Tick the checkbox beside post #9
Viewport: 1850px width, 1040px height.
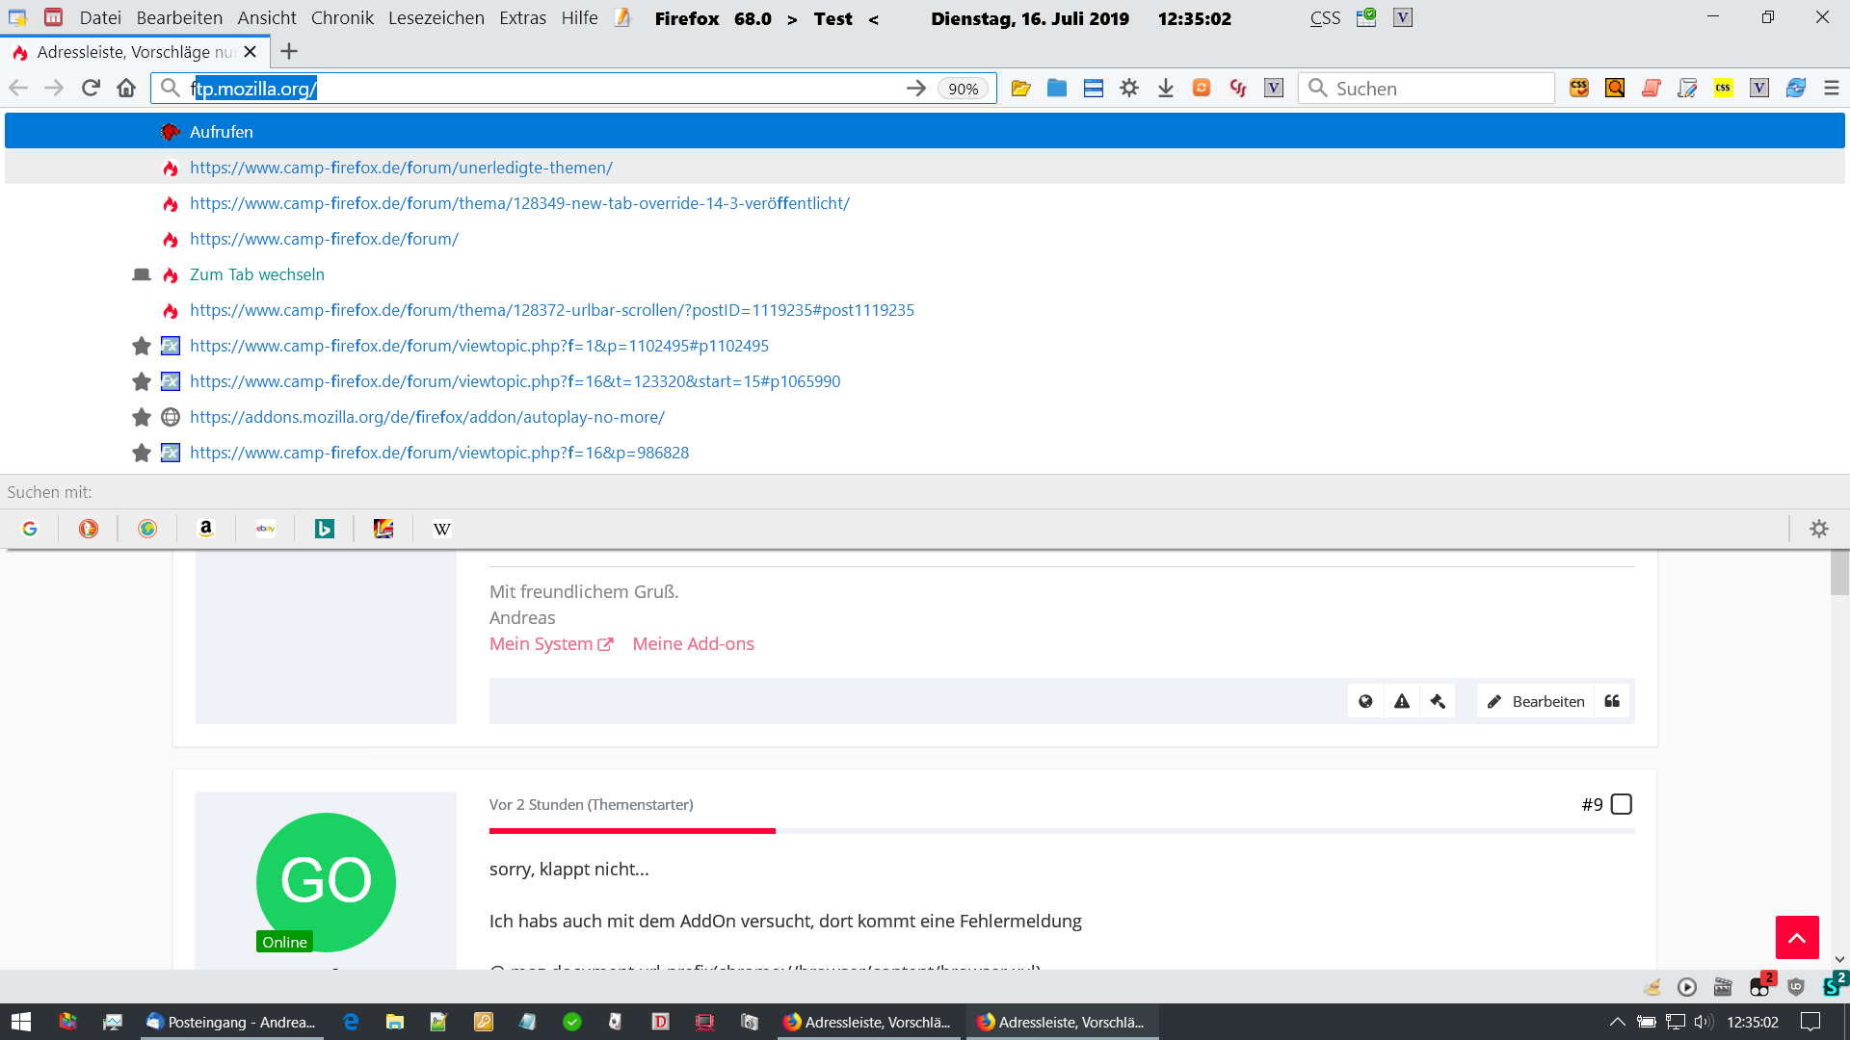point(1622,804)
